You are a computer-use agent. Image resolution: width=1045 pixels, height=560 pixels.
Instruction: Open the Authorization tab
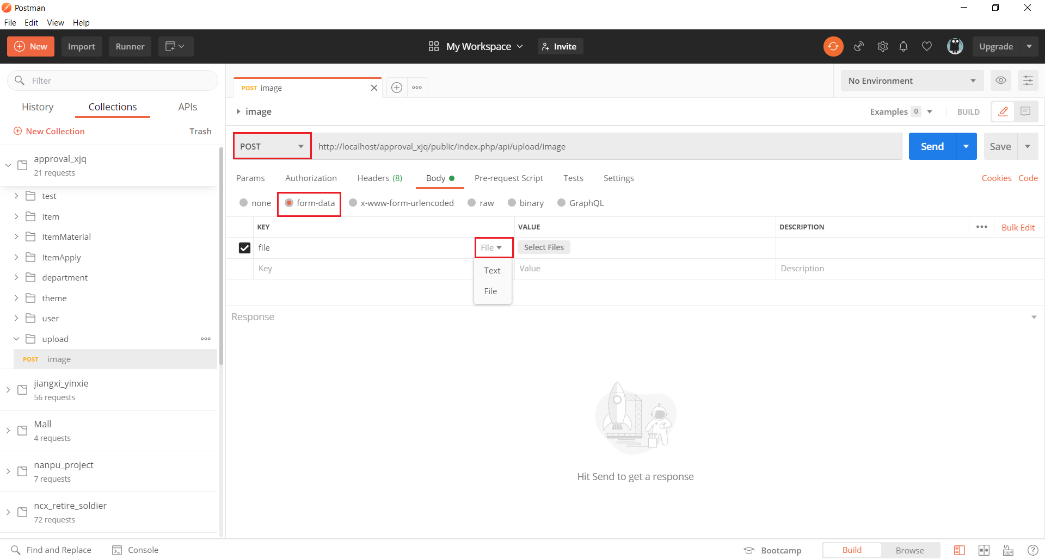click(311, 178)
